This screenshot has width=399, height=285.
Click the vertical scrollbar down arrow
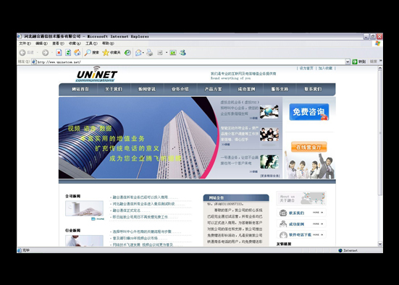point(380,244)
